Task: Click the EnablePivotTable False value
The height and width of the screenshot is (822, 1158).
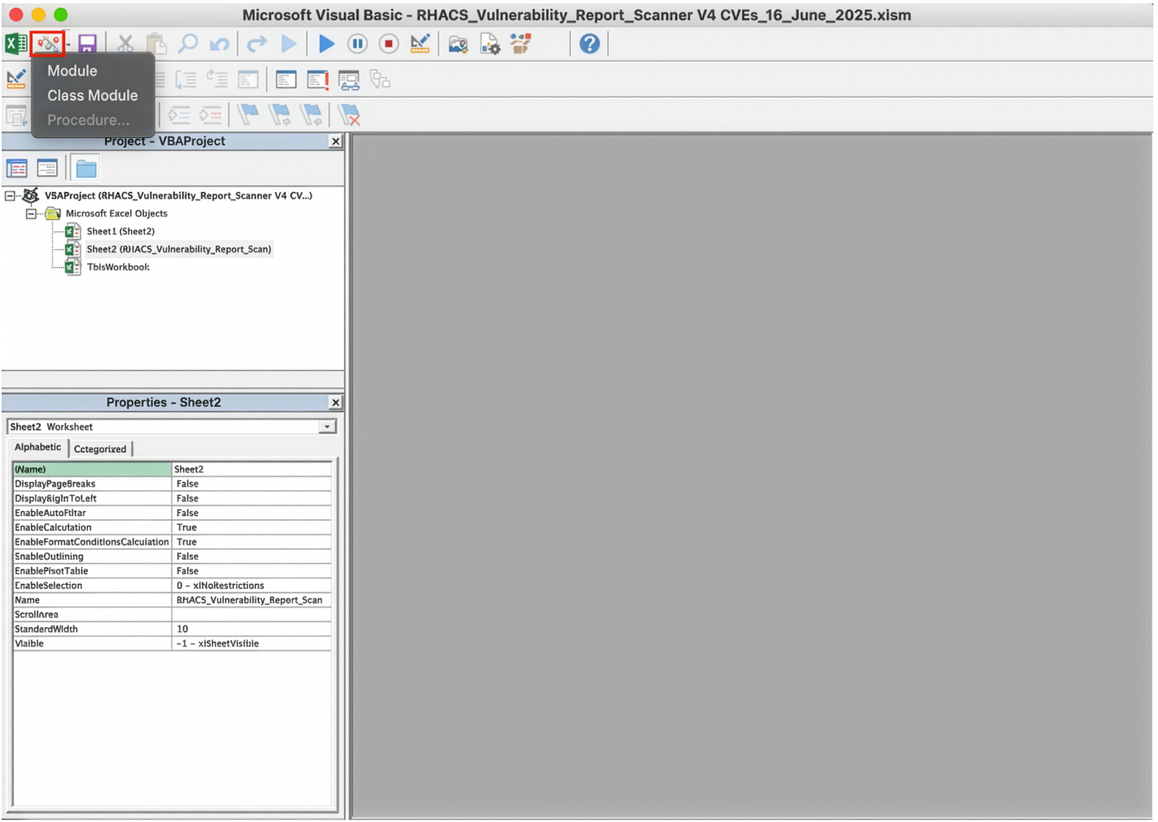Action: (252, 571)
